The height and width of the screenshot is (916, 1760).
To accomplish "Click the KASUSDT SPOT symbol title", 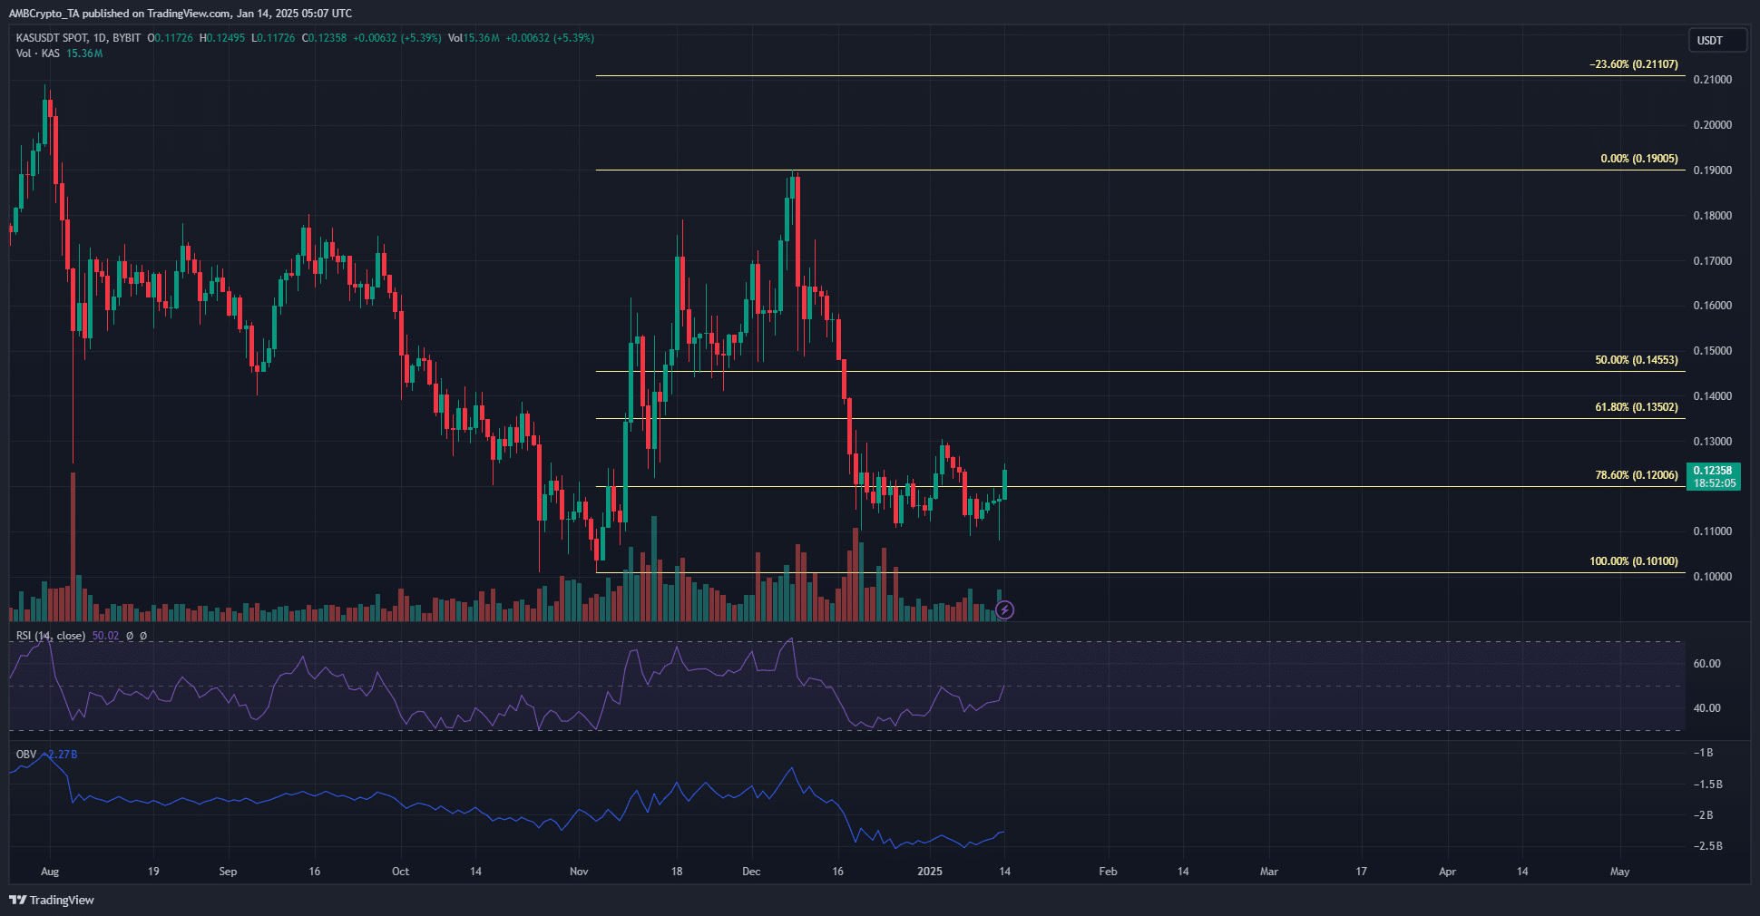I will [53, 38].
